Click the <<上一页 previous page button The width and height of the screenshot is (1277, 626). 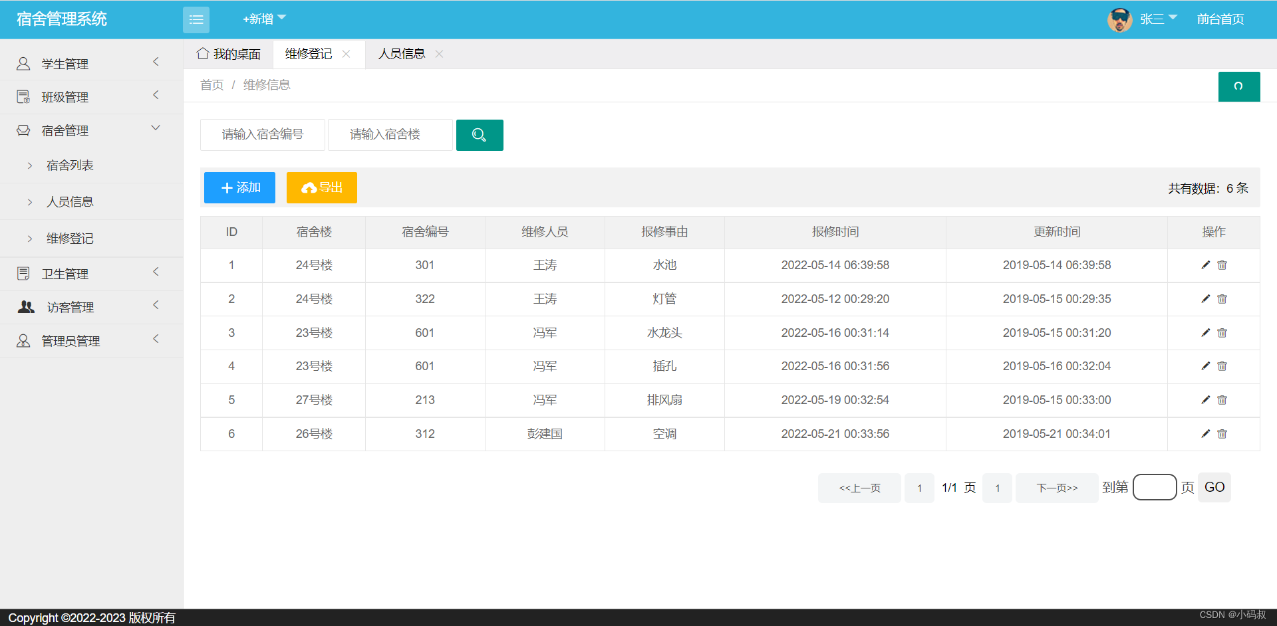[859, 488]
